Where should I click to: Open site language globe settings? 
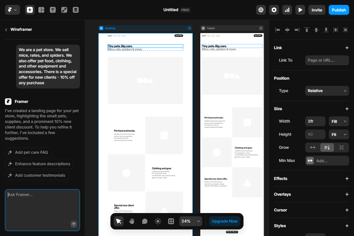pyautogui.click(x=261, y=10)
